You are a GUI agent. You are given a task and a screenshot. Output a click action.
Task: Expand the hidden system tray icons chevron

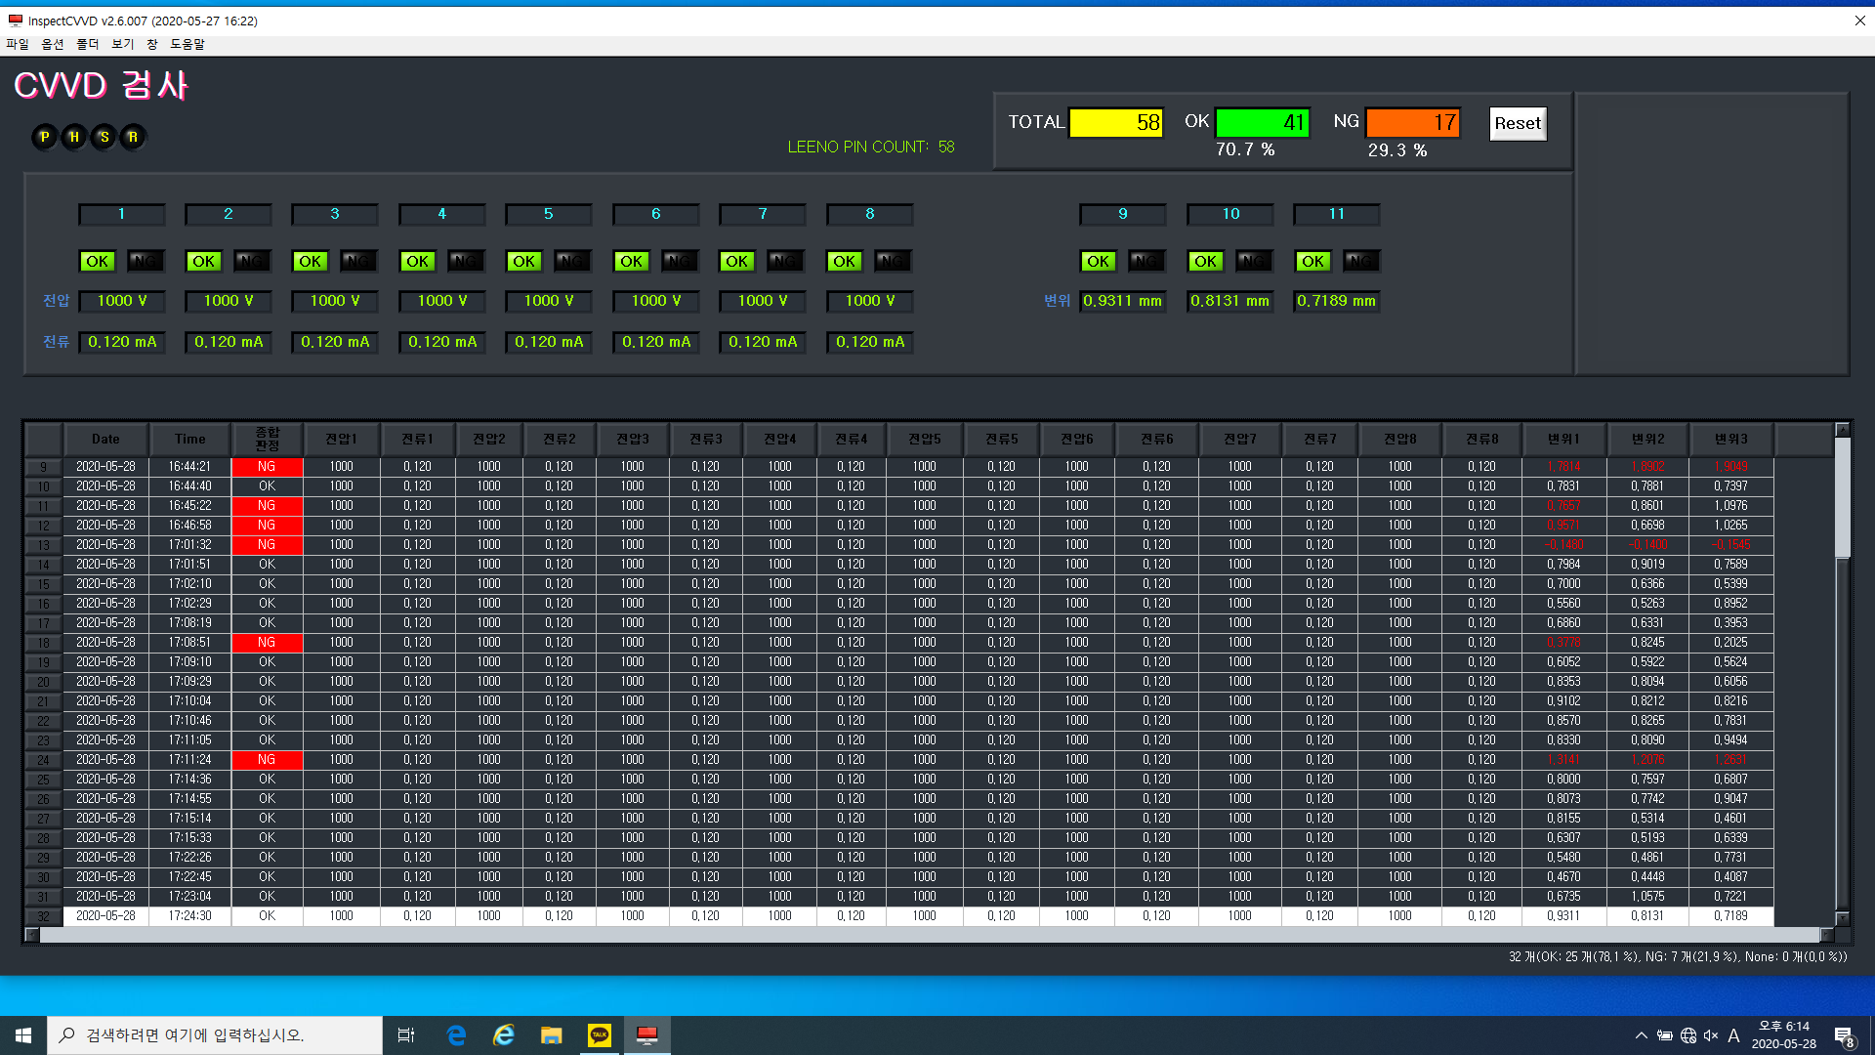point(1641,1035)
